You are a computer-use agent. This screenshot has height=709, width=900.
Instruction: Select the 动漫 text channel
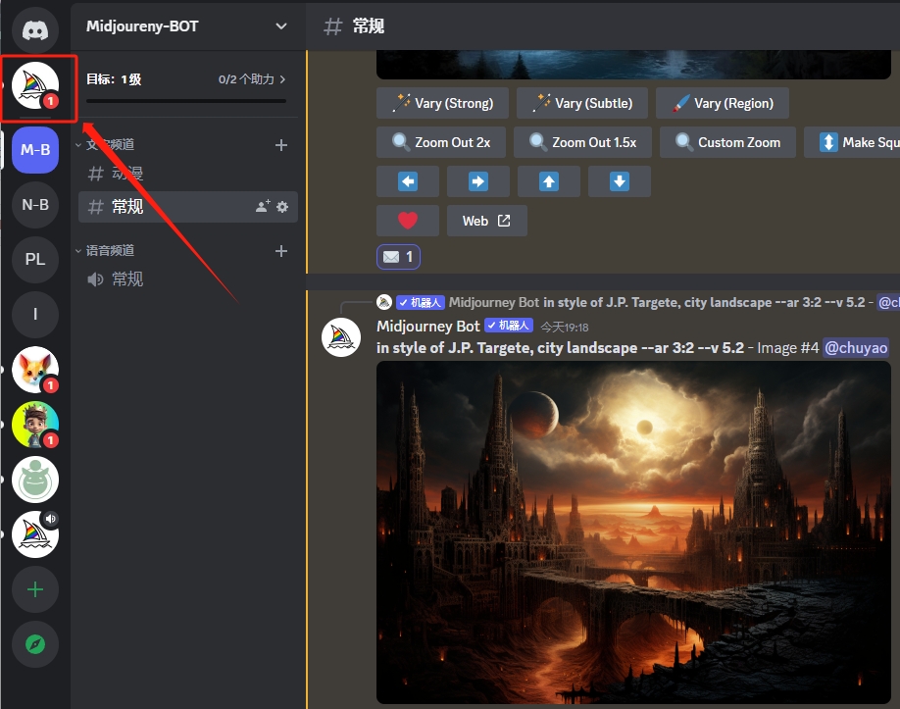(127, 174)
